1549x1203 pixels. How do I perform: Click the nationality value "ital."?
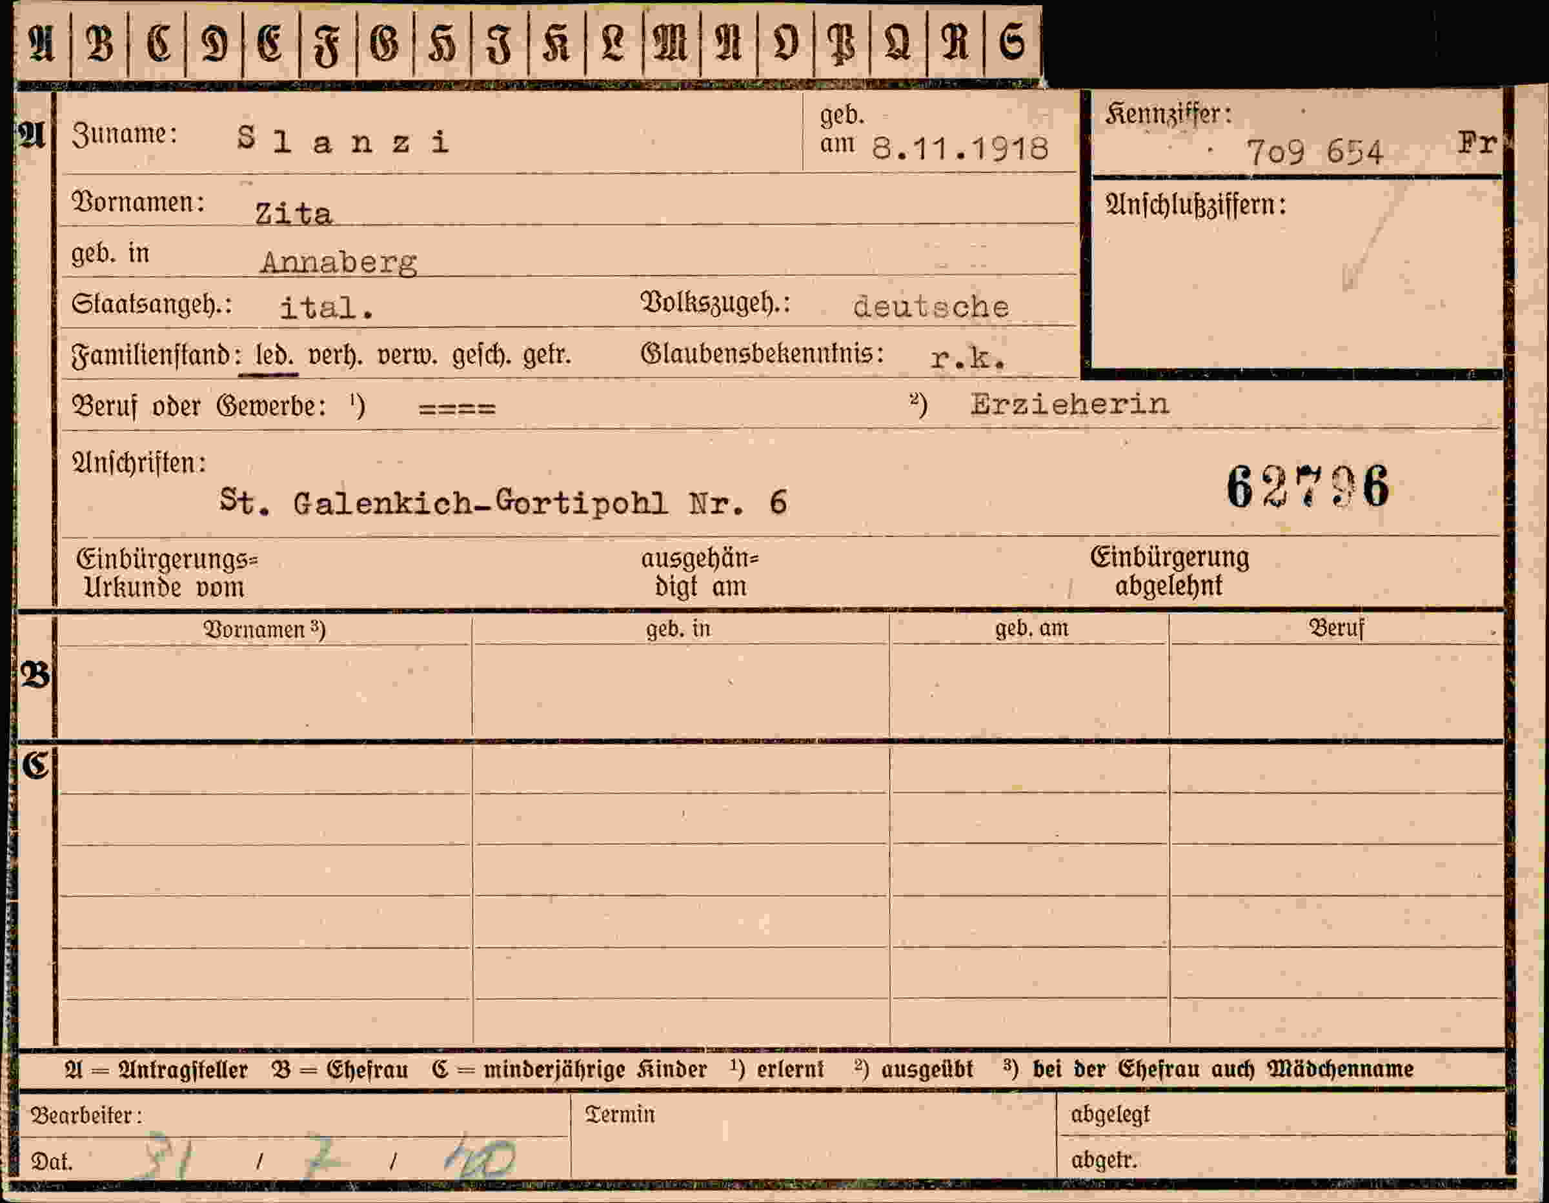[326, 308]
